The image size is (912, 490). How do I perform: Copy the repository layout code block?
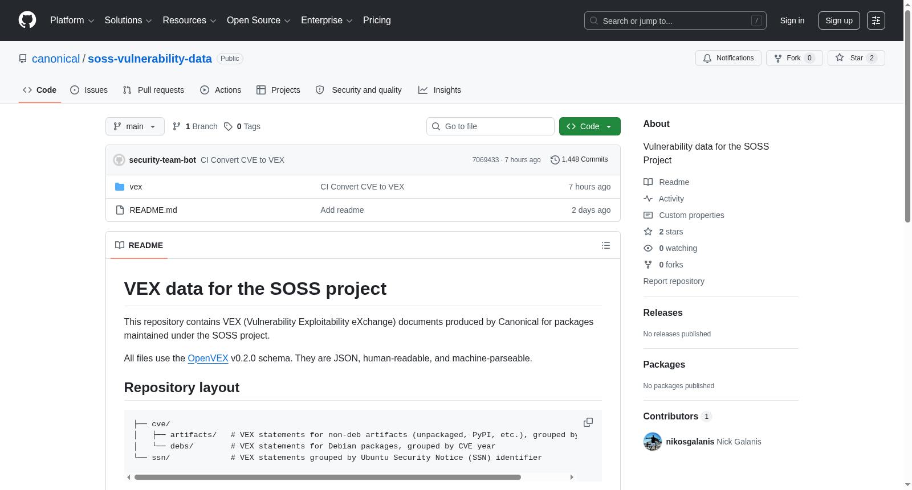tap(588, 422)
